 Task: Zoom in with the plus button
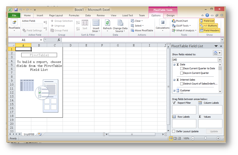click(x=218, y=138)
